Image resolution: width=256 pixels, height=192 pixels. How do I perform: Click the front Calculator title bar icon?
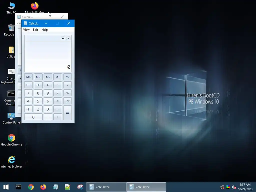coord(25,23)
